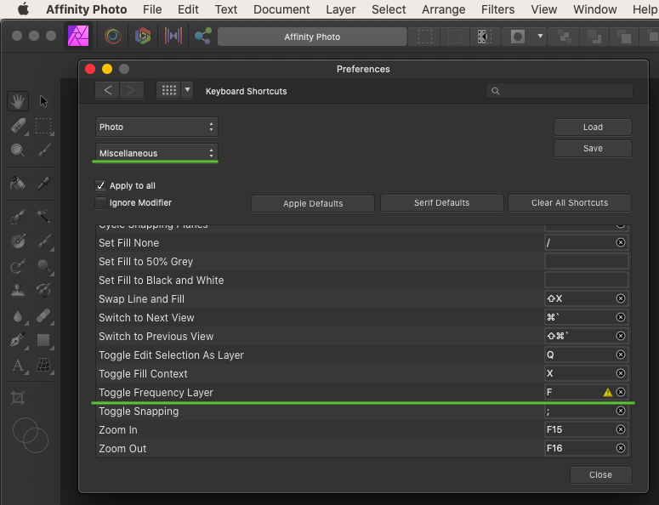Click the Set Fill to Black and White shortcut field

[586, 280]
